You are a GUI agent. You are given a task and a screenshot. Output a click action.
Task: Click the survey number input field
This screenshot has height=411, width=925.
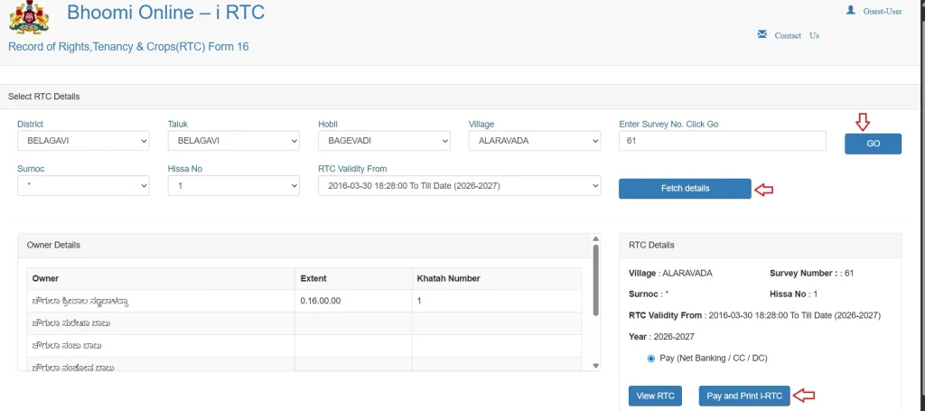[x=722, y=141]
